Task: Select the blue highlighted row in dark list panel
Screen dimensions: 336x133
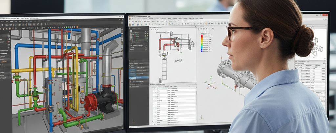Action: click(138, 78)
